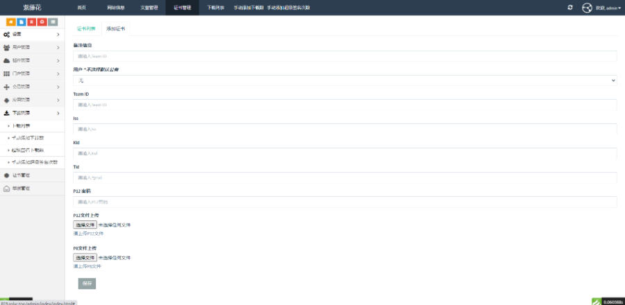Click the green icon in the bottom-right corner

[595, 302]
